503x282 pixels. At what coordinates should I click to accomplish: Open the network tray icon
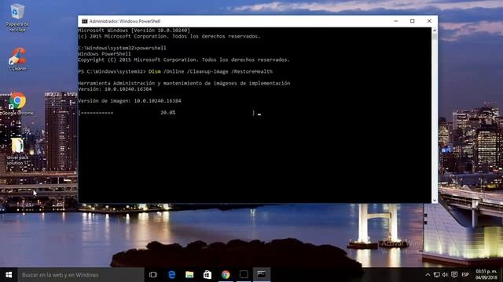tap(437, 275)
